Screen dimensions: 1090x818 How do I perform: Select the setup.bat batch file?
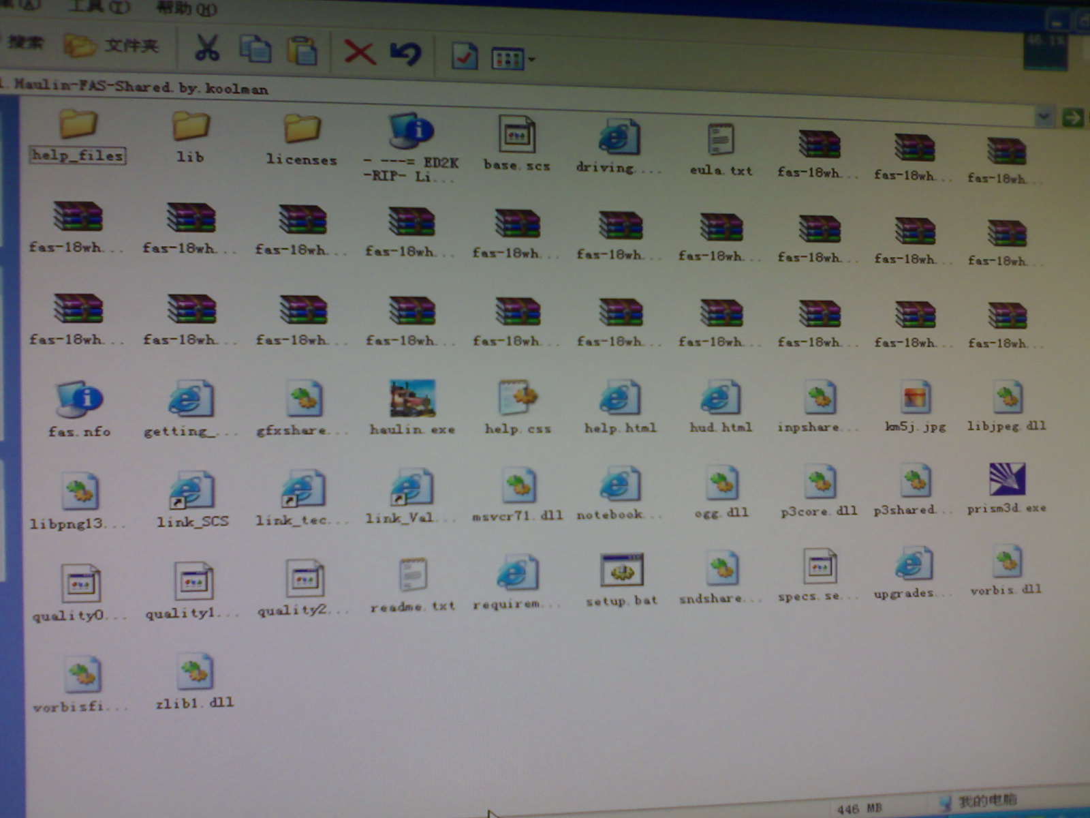point(621,571)
